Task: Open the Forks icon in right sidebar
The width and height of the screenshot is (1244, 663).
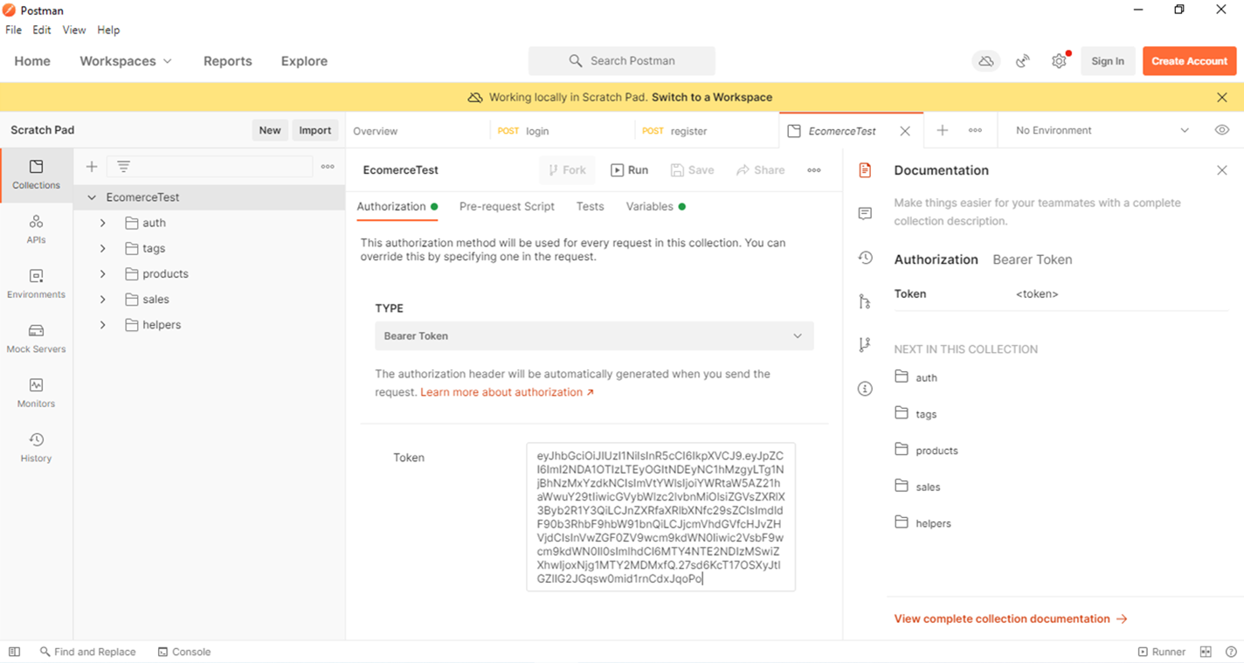Action: click(865, 345)
